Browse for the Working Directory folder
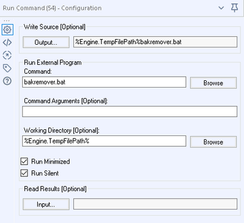Viewport: 244px width, 223px height. [213, 142]
